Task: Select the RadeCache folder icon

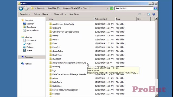Action: 50,82
